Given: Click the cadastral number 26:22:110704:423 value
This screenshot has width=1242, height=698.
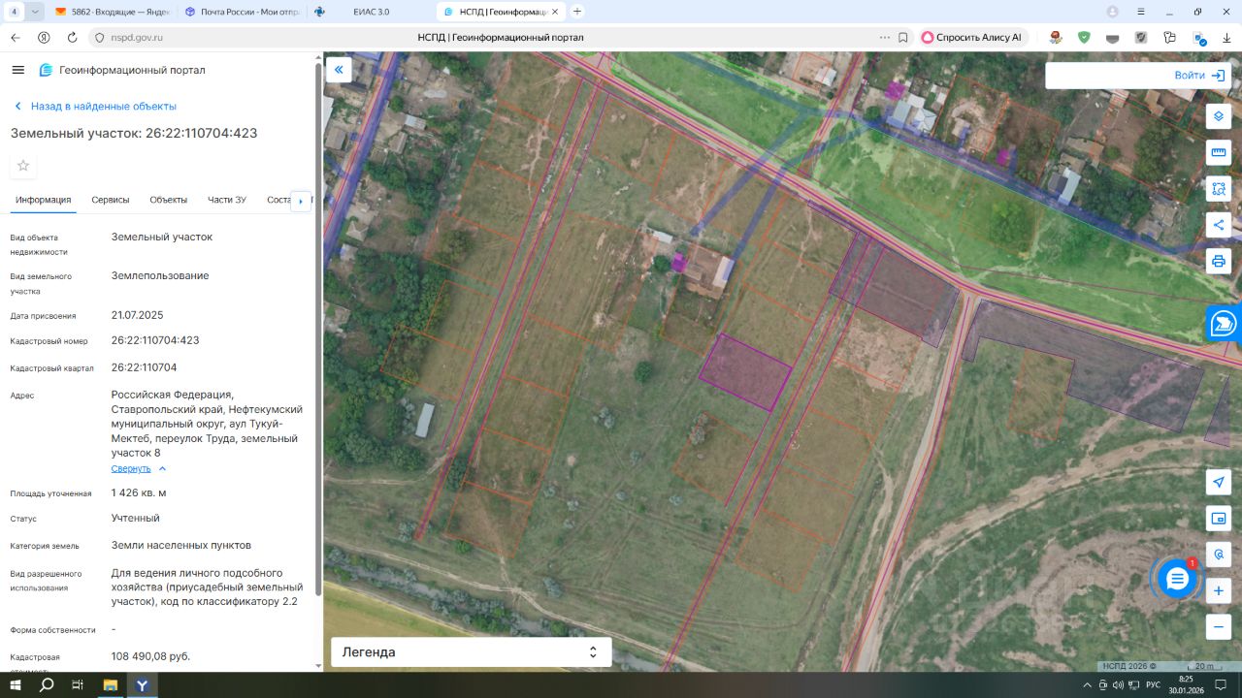Looking at the screenshot, I should pos(155,340).
